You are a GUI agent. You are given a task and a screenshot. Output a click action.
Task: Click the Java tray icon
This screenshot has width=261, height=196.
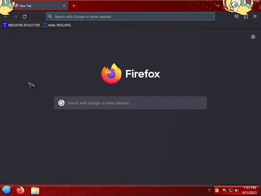(217, 190)
